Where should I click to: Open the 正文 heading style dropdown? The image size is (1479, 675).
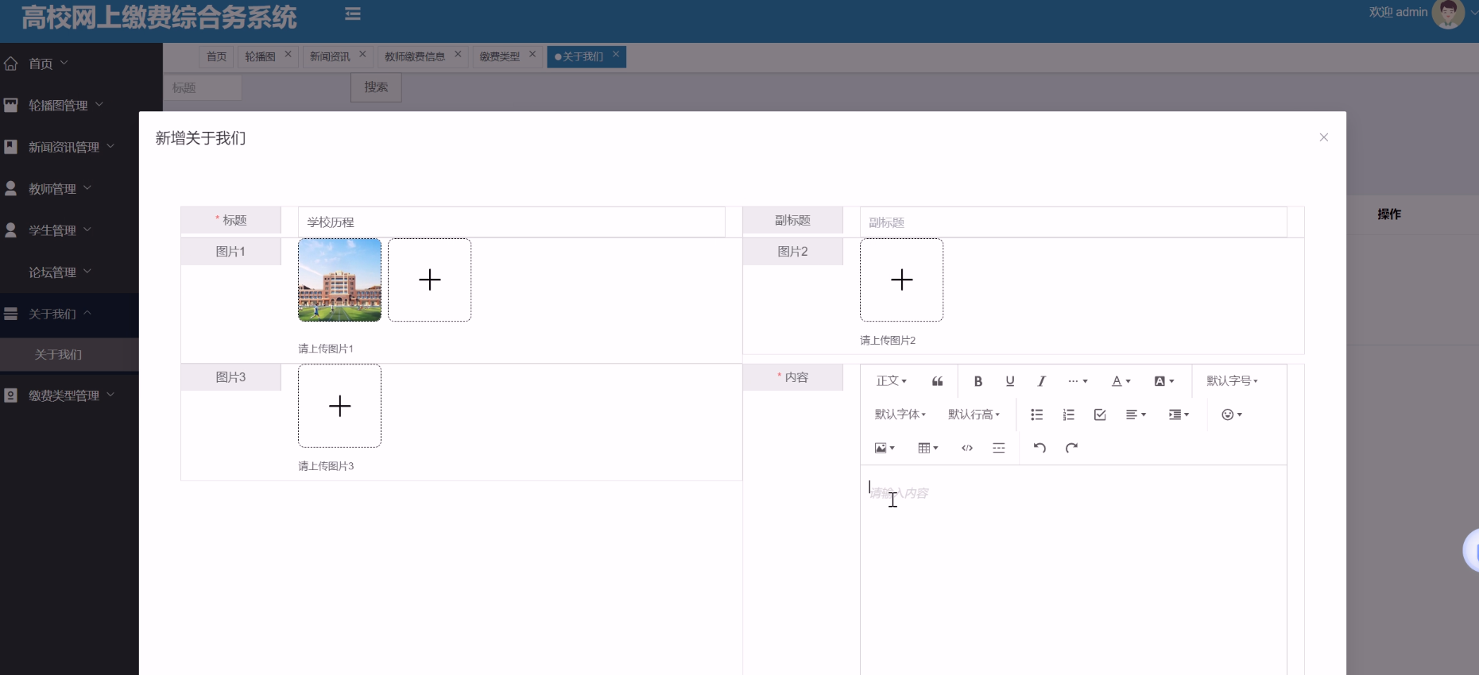click(891, 381)
